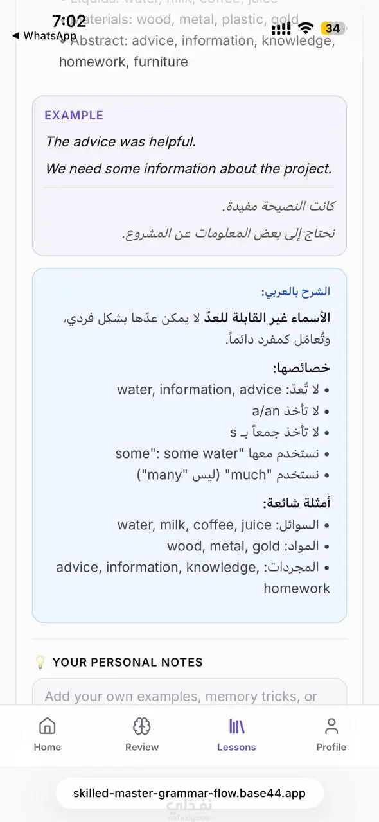Tap the cellular signal bars icon

coord(281,28)
